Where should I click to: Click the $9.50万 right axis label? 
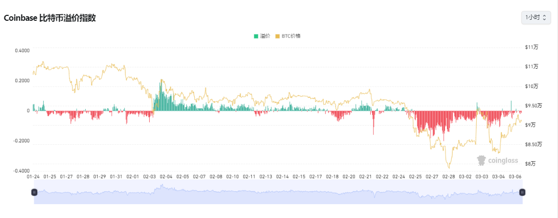tap(533, 105)
